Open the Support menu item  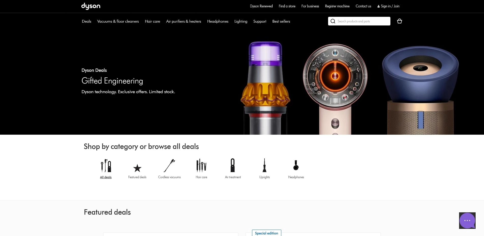click(259, 21)
